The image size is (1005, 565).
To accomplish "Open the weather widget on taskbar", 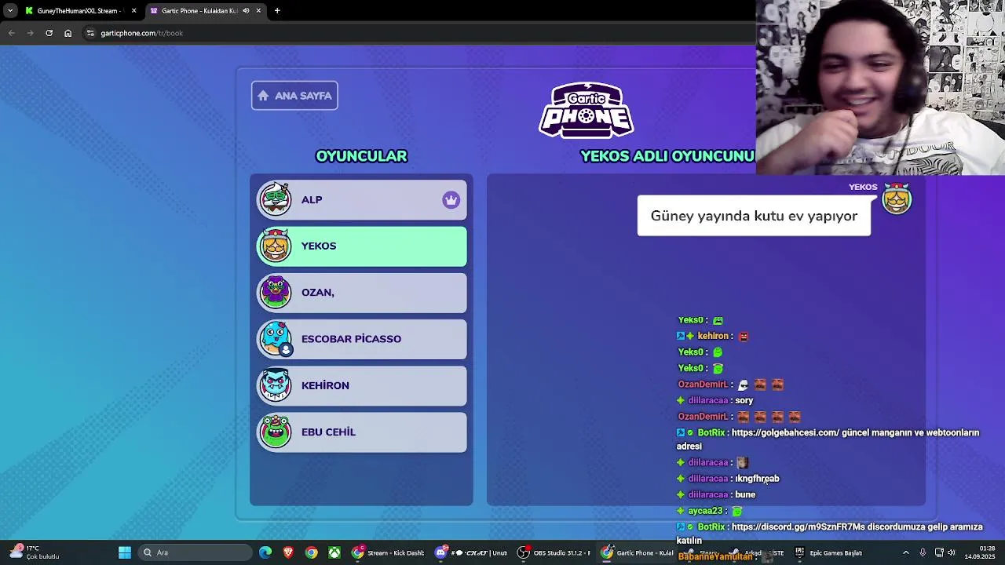I will 33,552.
